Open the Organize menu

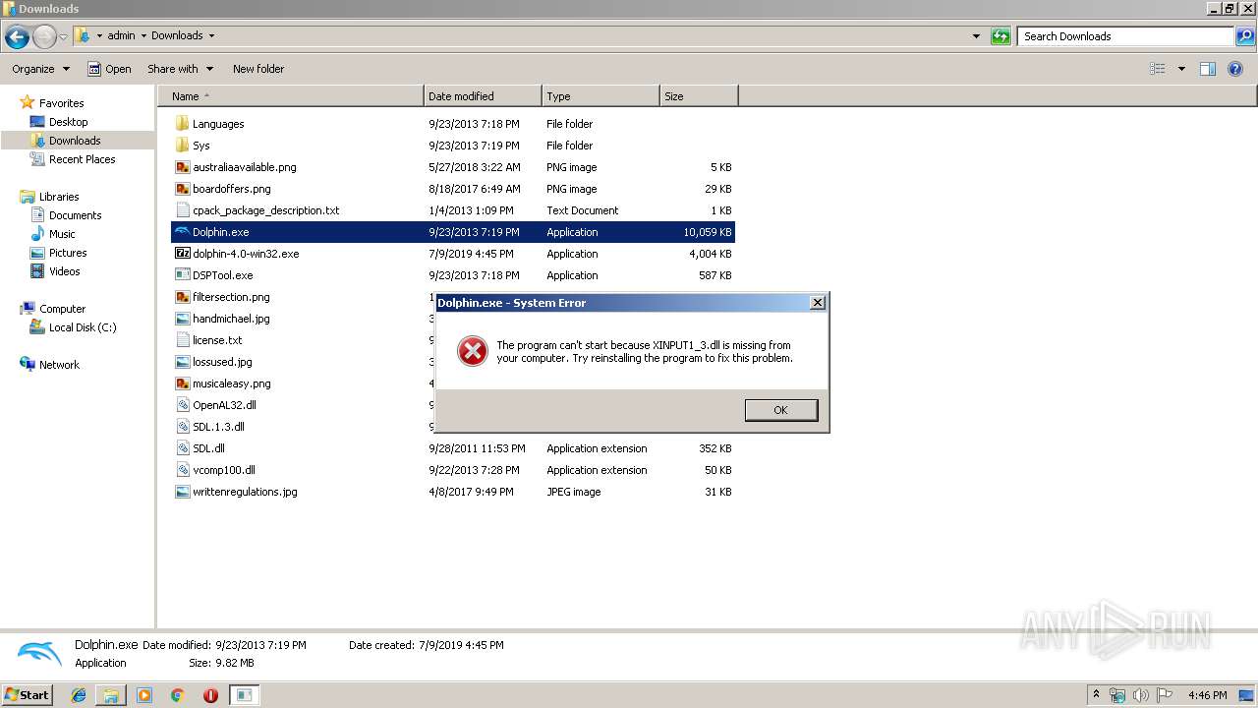40,69
